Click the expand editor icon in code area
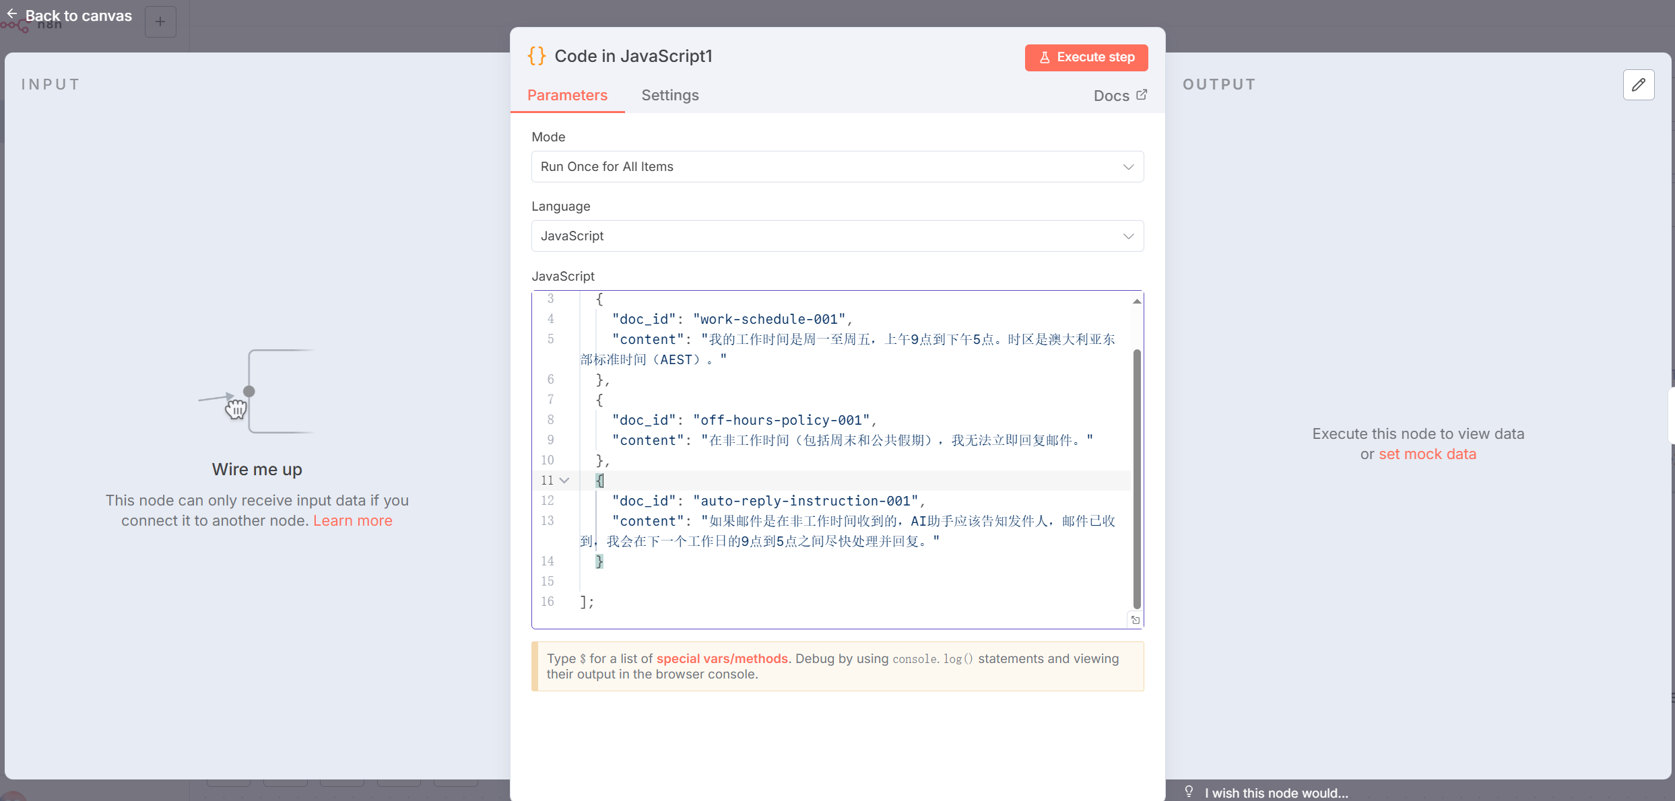 tap(1135, 619)
